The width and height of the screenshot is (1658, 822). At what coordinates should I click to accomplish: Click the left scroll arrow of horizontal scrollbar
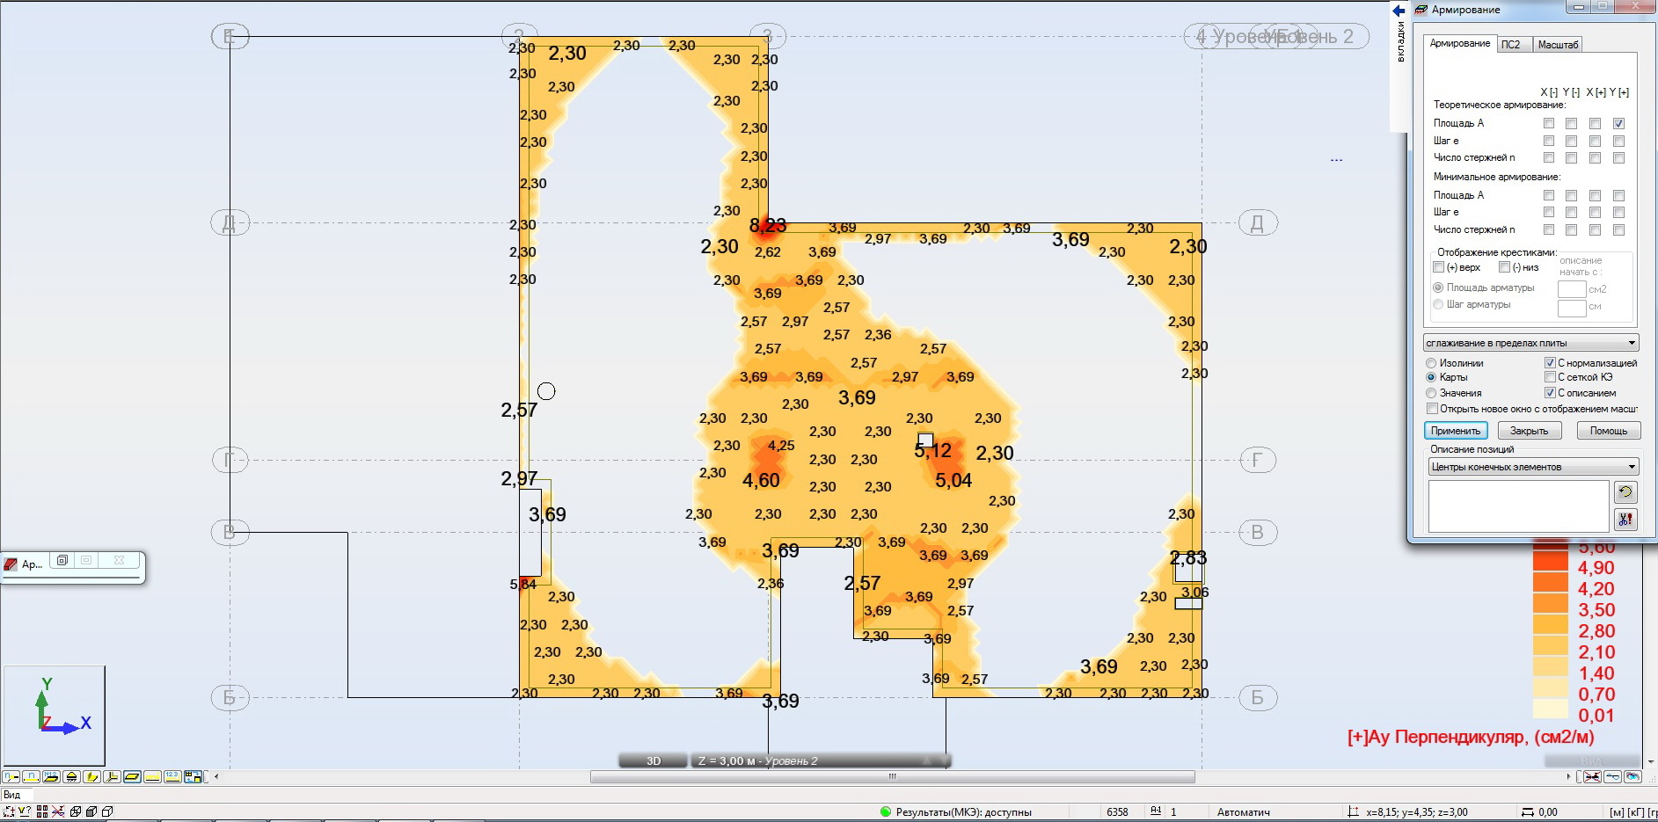pos(217,777)
